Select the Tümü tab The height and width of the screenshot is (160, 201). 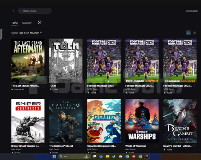[15, 23]
